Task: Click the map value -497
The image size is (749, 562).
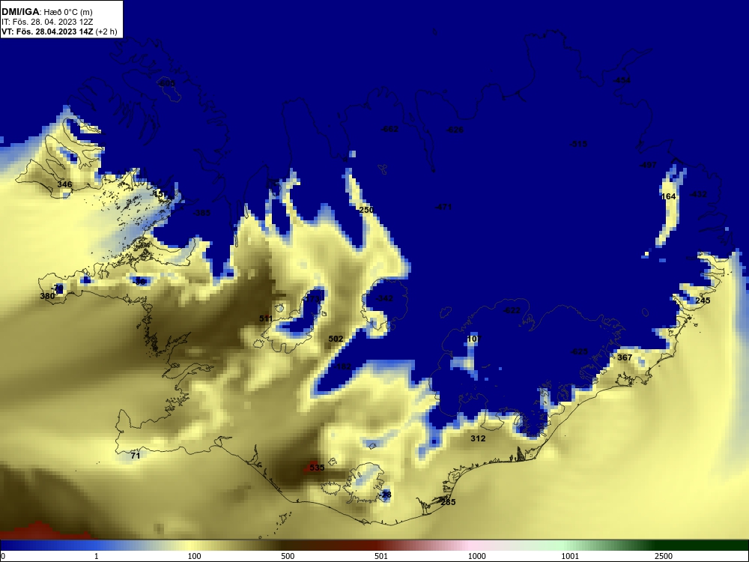Action: pyautogui.click(x=648, y=165)
